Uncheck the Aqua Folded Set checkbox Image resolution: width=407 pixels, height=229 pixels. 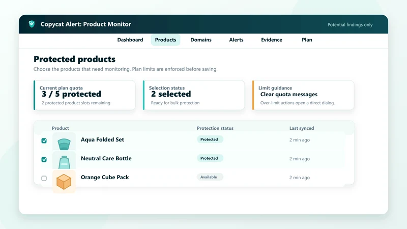[x=44, y=141]
